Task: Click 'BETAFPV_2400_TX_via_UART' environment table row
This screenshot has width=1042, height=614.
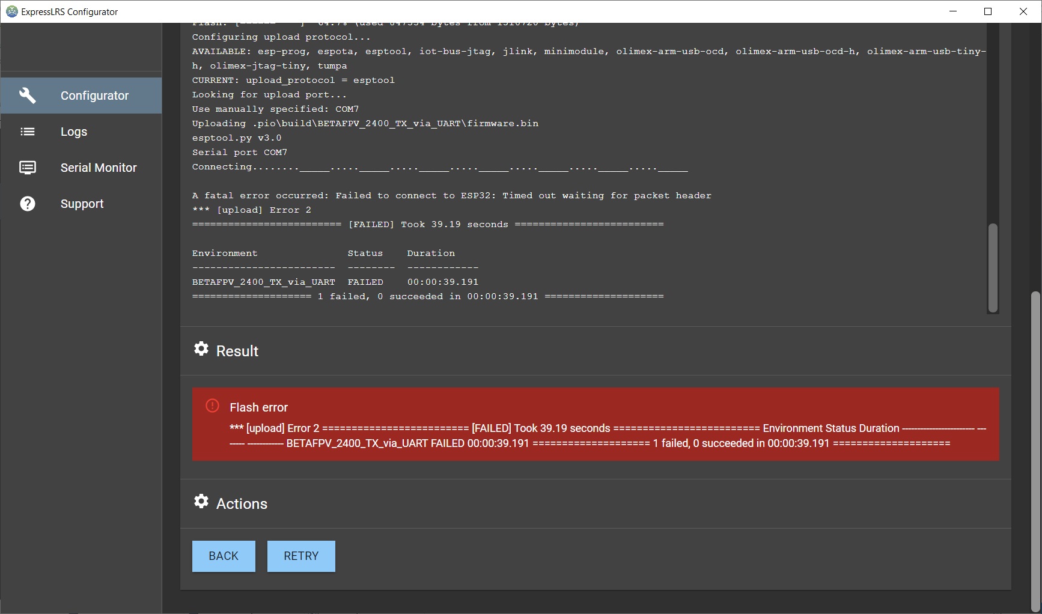Action: [335, 282]
